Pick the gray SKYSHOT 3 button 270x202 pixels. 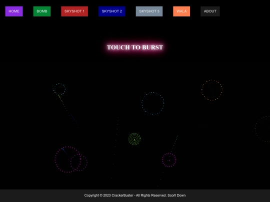coord(149,11)
